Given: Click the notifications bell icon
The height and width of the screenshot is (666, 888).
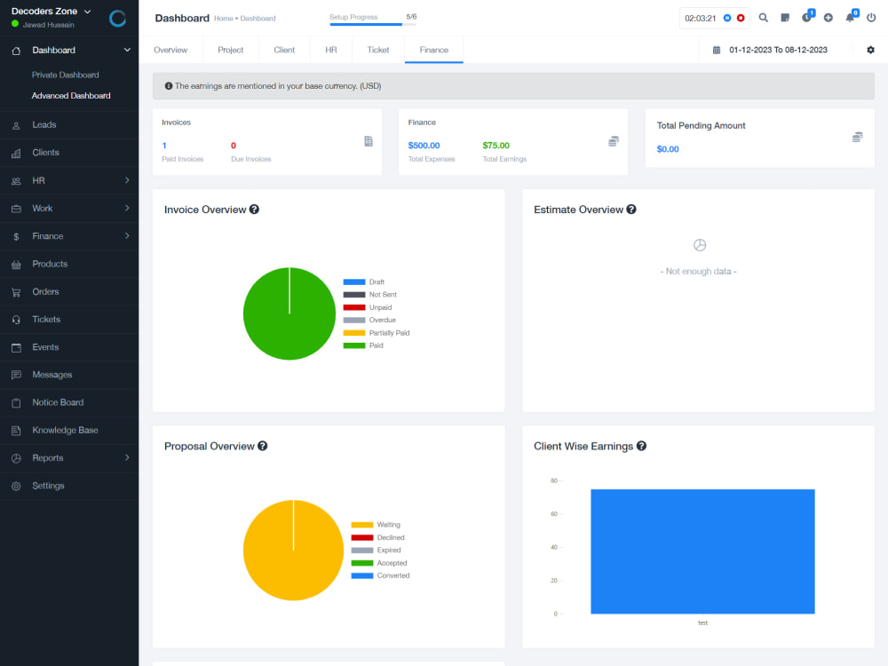Looking at the screenshot, I should [x=848, y=18].
